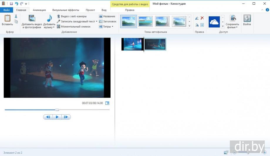Click the OneDrive cloud share icon

(x=214, y=22)
